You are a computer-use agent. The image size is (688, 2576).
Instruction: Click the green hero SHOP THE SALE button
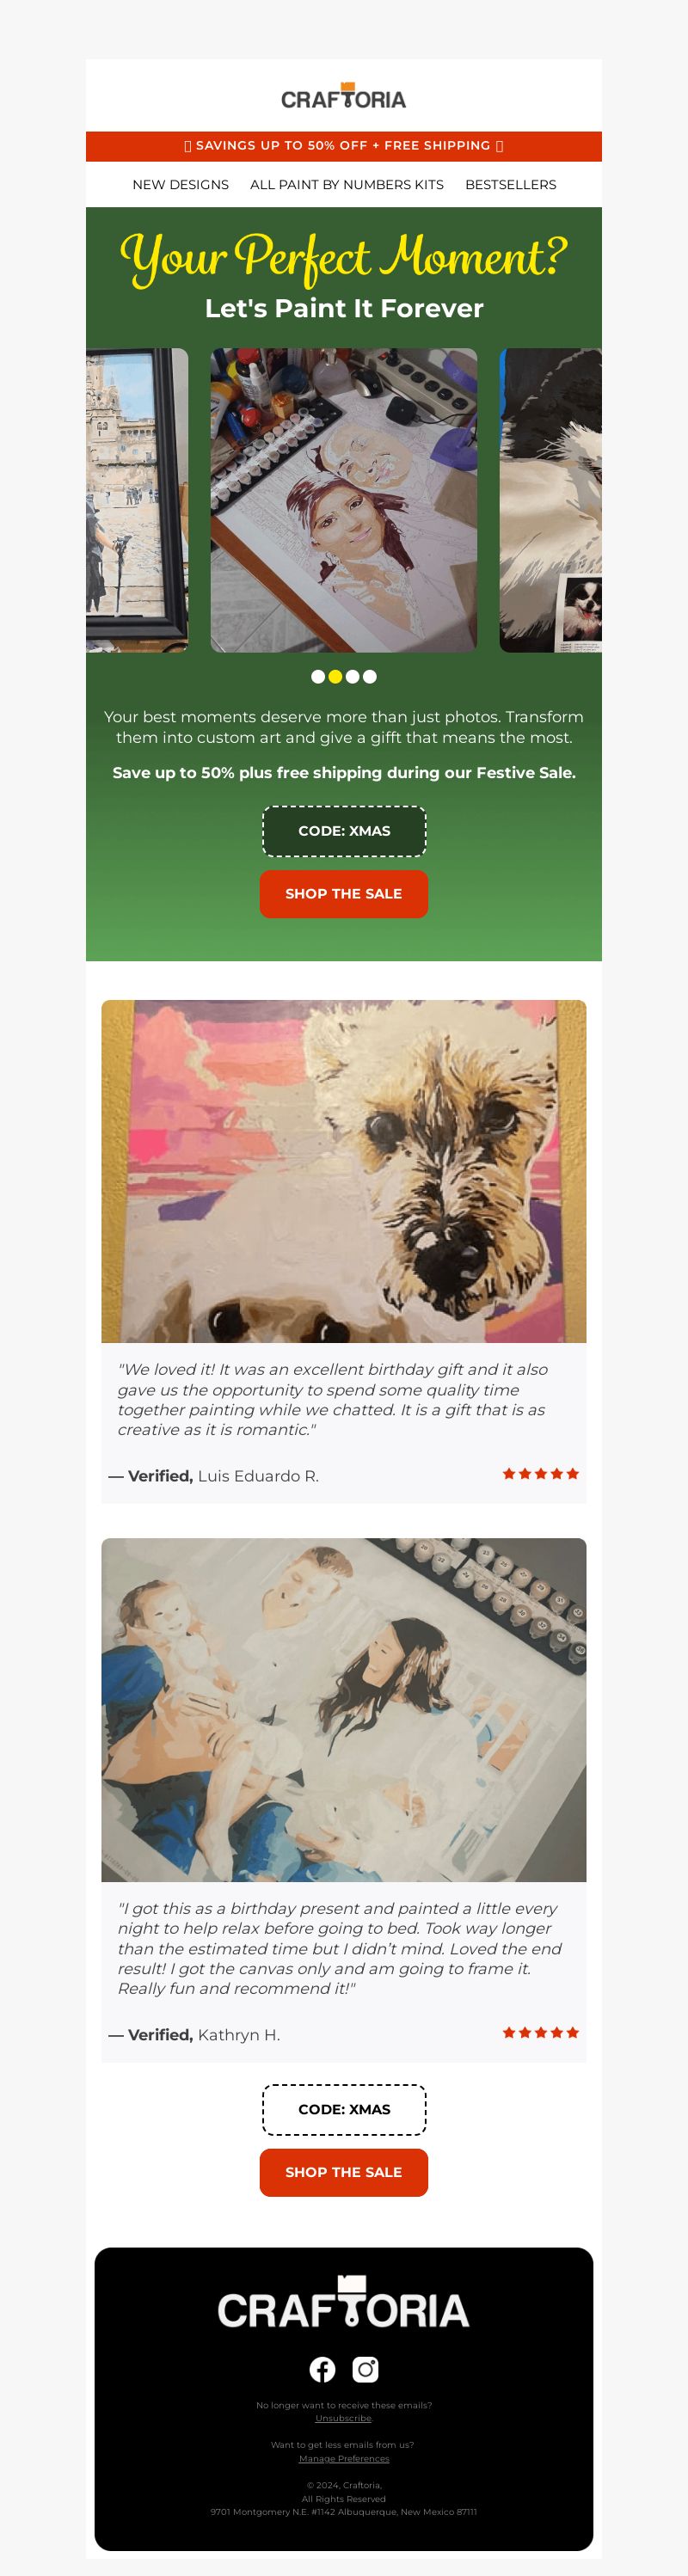[x=344, y=894]
